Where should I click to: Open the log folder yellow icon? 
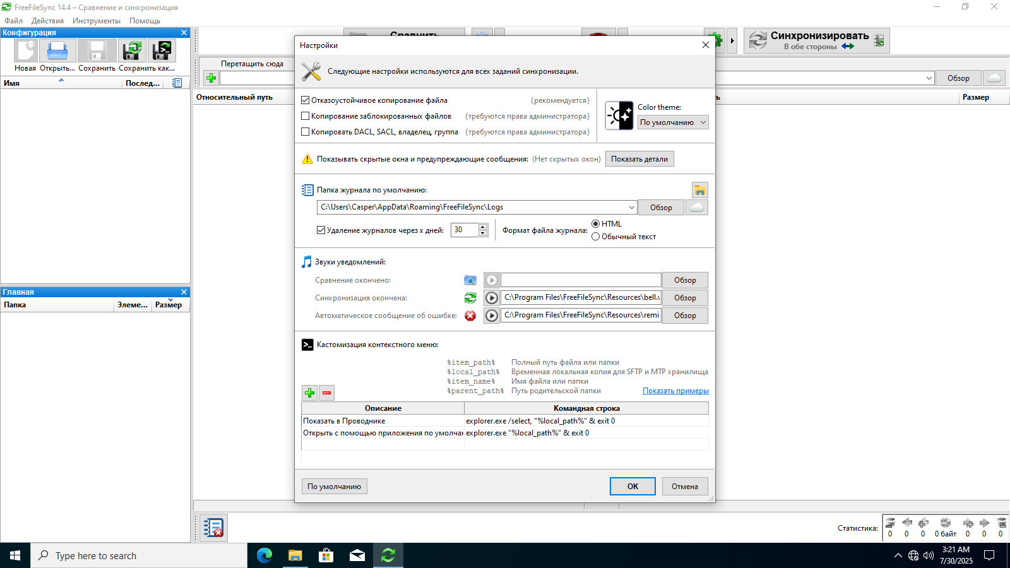click(x=699, y=190)
